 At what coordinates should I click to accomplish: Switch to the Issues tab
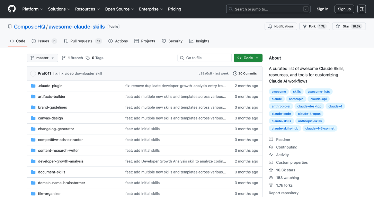point(44,41)
